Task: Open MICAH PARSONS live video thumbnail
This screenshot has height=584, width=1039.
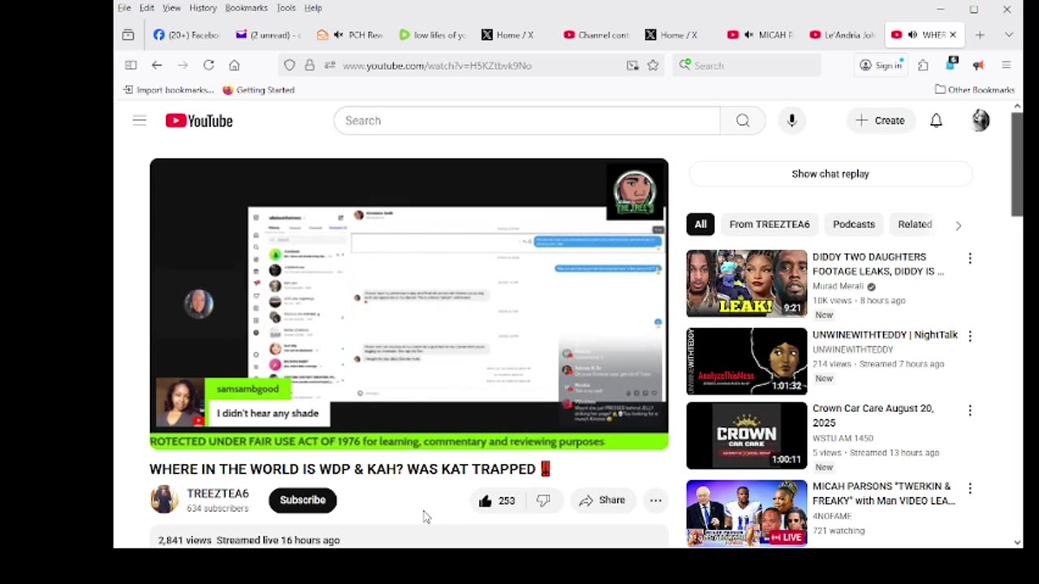Action: click(747, 513)
